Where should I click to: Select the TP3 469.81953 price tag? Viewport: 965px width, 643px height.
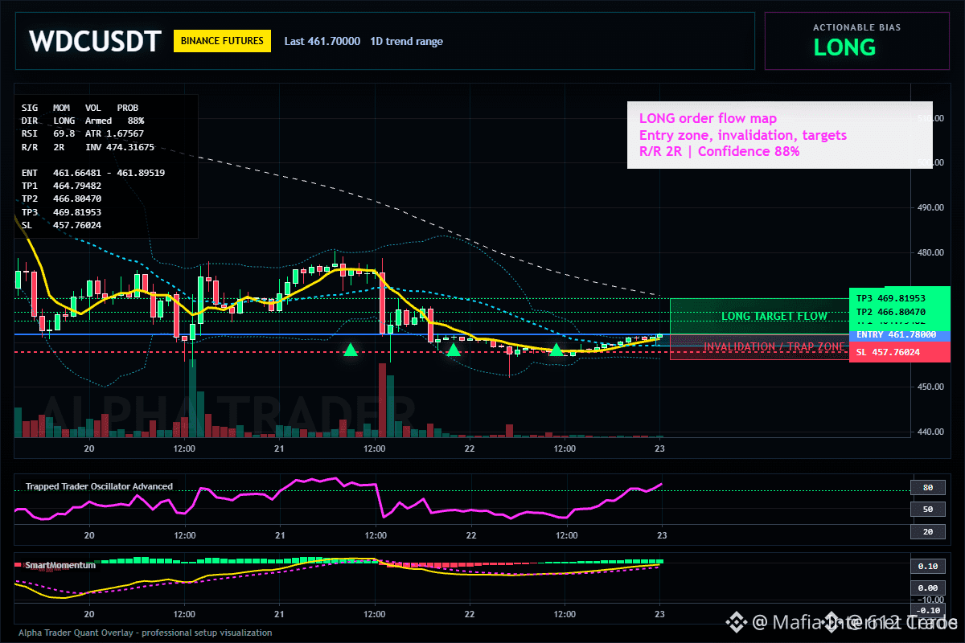click(x=899, y=297)
